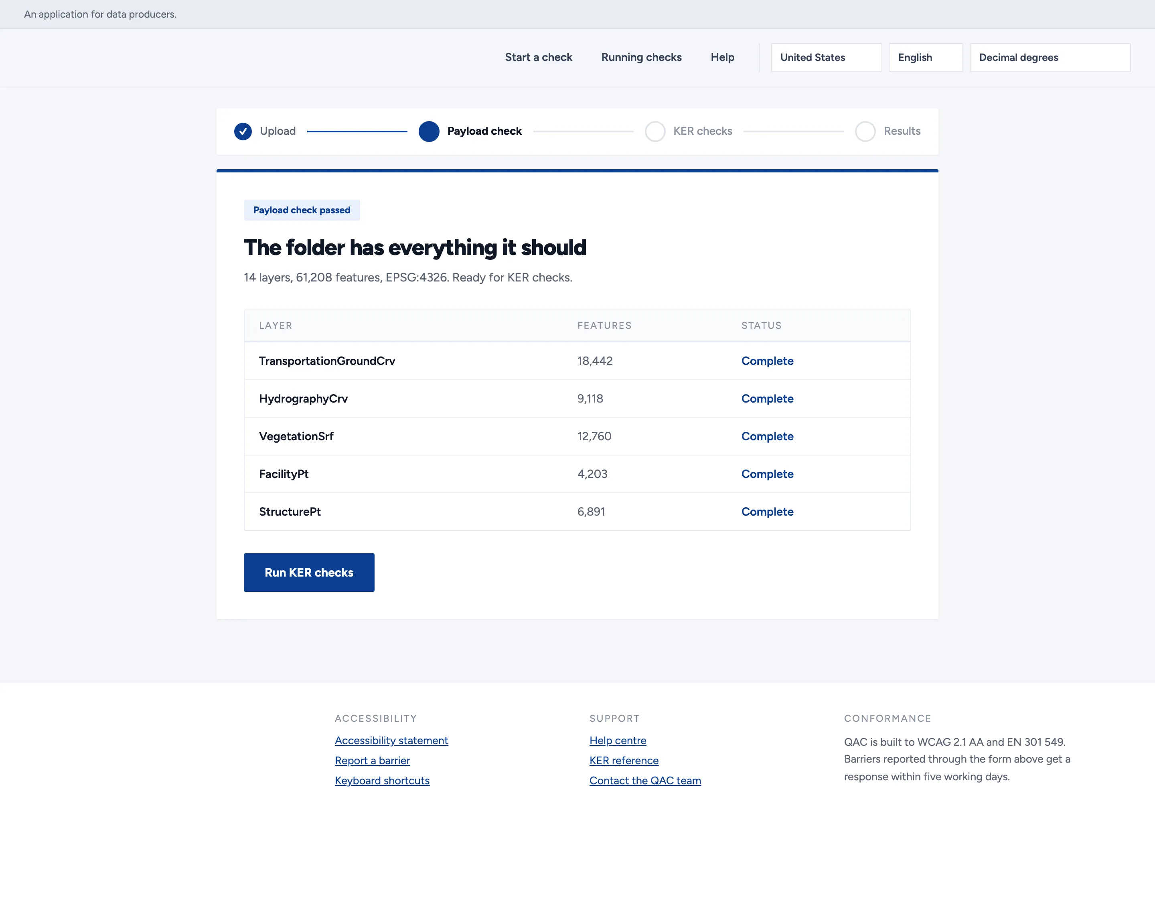Click the Payload check passed badge

(x=302, y=210)
